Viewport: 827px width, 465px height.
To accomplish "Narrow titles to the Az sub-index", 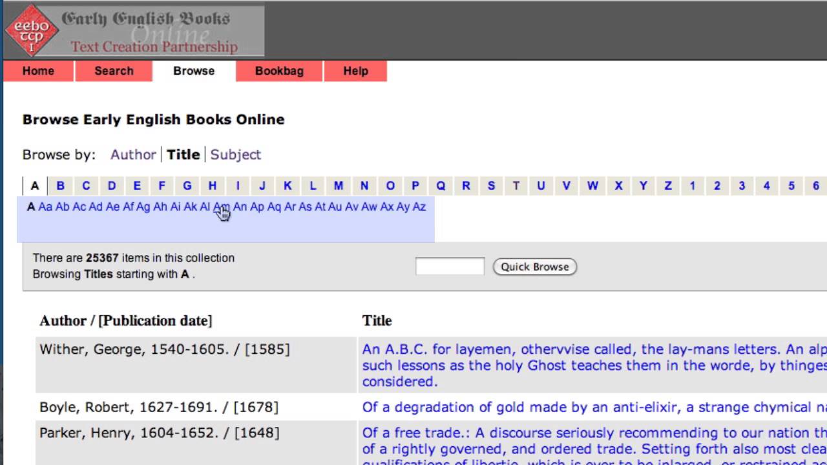I will [419, 207].
